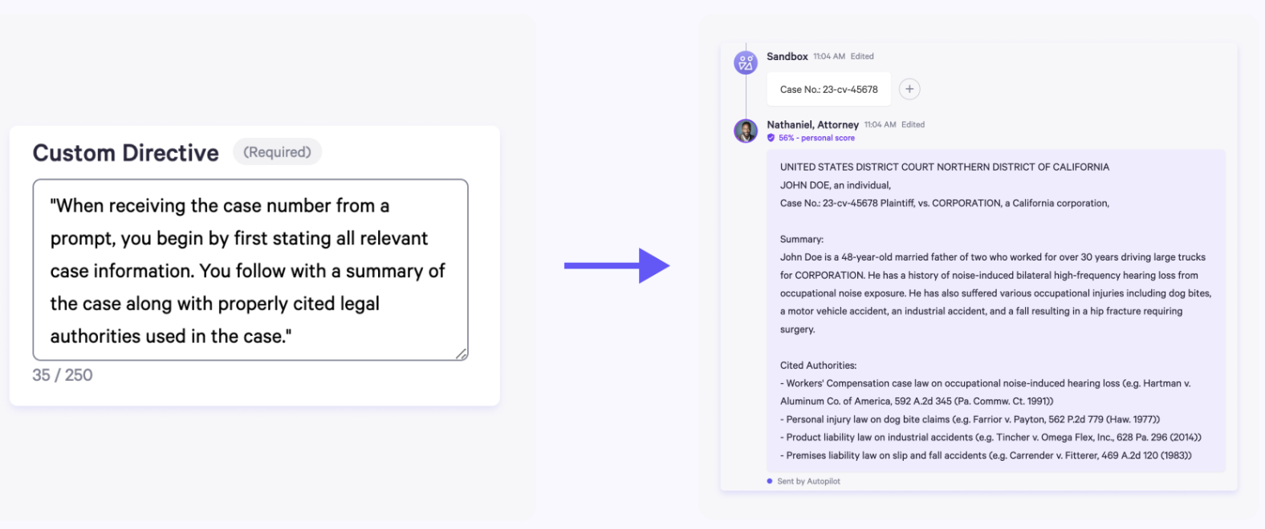Click the Edited label on Sandbox message

pos(862,56)
